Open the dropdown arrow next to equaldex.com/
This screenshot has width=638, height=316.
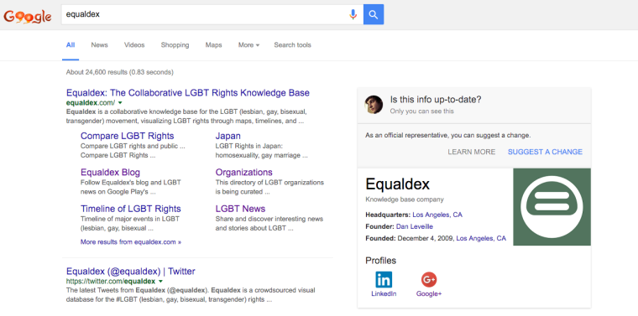point(120,103)
